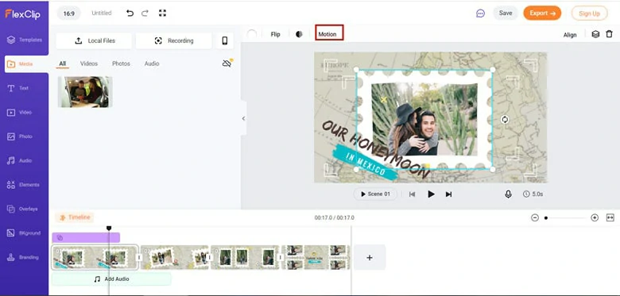Click the undo arrow icon
The height and width of the screenshot is (296, 620).
[130, 13]
